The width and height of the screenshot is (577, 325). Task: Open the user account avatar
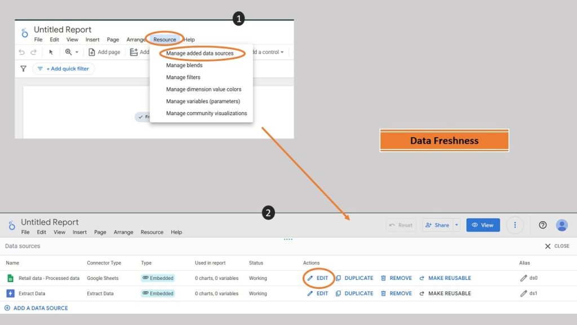pyautogui.click(x=562, y=225)
